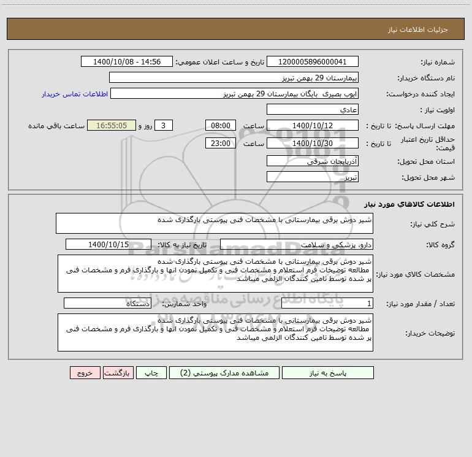Open مشاهده مدارک پیوستی (2) attachments

point(224,373)
